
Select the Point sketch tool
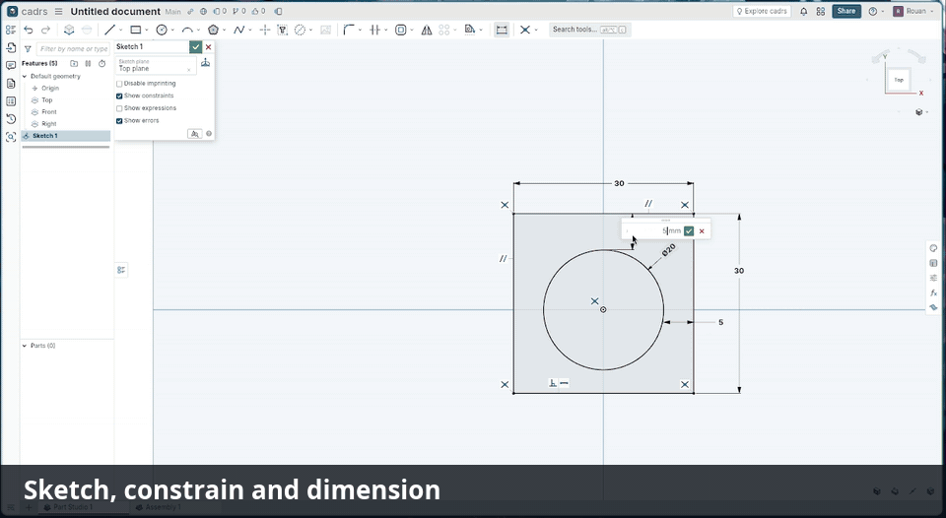click(x=264, y=30)
